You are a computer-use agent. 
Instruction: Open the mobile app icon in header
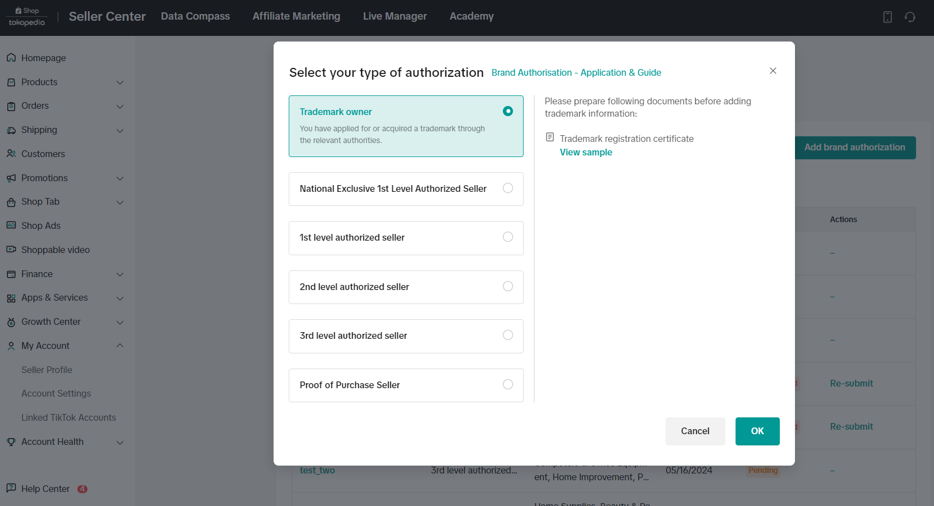887,17
